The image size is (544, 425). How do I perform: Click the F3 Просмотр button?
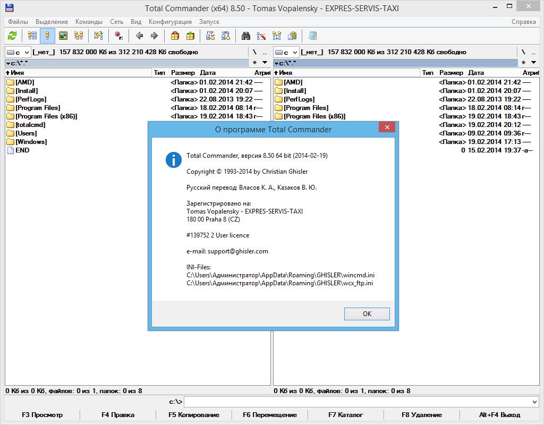[42, 414]
